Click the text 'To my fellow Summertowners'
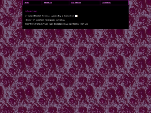Image resolution: width=151 pixels, height=113 pixels. coord(56,24)
